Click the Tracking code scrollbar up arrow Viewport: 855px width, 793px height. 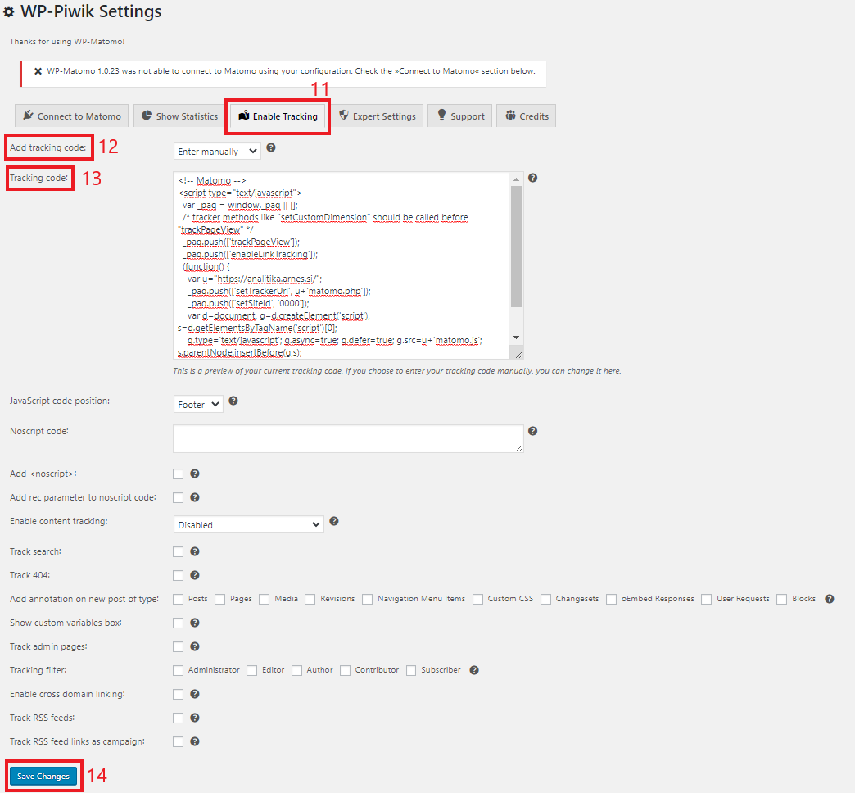(x=517, y=179)
